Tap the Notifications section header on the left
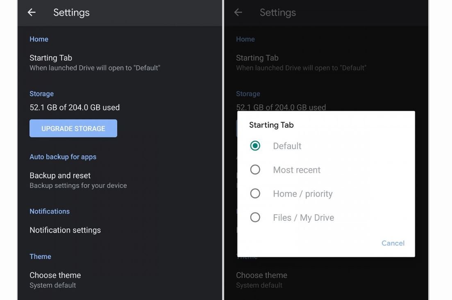Viewport: 452px width, 300px height. point(50,211)
